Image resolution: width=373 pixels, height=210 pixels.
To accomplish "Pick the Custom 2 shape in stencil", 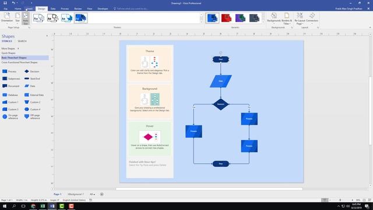I will (x=33, y=102).
